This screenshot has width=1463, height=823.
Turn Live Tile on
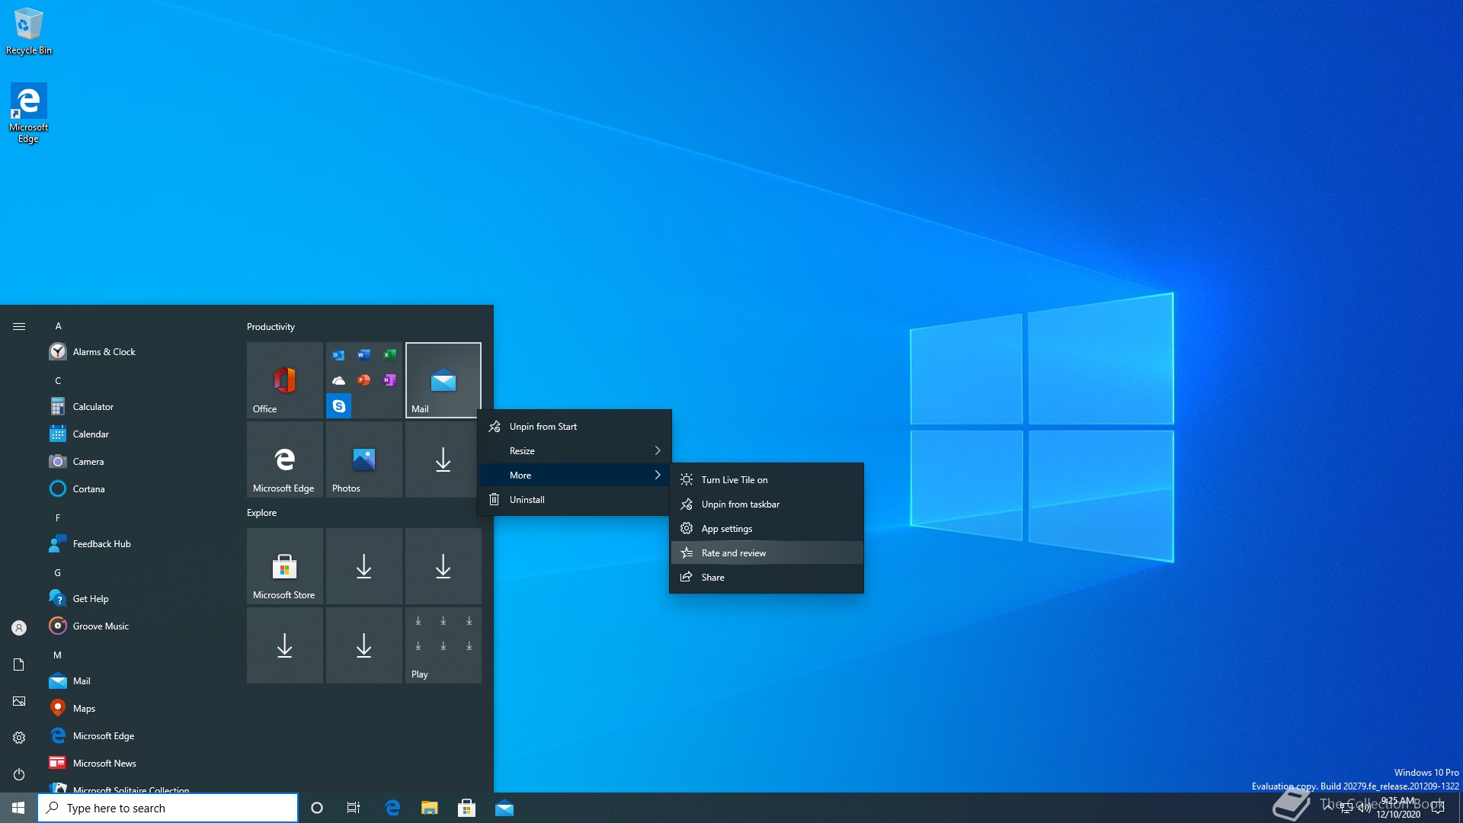click(734, 480)
